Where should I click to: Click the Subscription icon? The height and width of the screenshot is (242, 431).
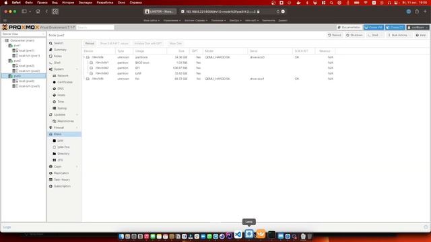[51, 186]
